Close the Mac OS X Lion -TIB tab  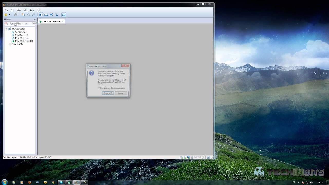[x=62, y=21]
